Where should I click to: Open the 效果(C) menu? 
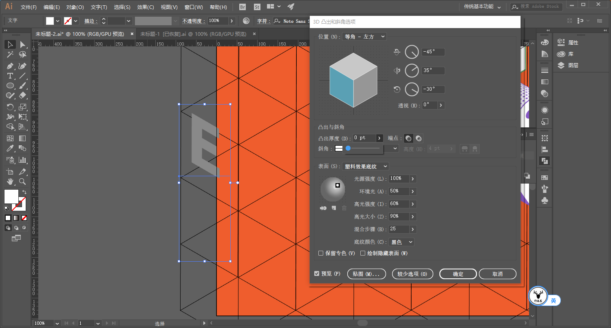tap(146, 7)
